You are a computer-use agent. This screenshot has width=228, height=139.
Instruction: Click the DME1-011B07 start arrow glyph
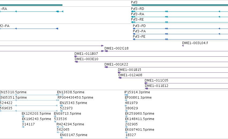click(x=76, y=56)
